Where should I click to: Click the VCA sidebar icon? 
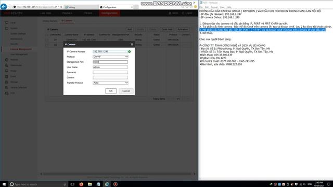[7, 93]
